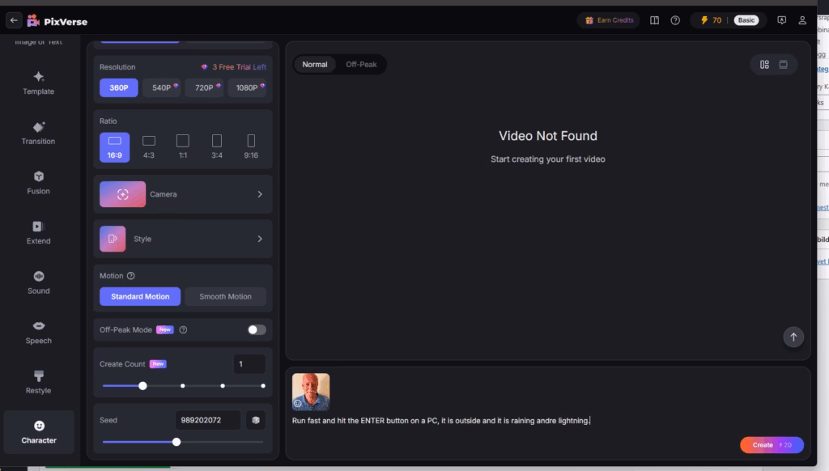The height and width of the screenshot is (471, 829).
Task: Select the 720P resolution option
Action: coord(204,87)
